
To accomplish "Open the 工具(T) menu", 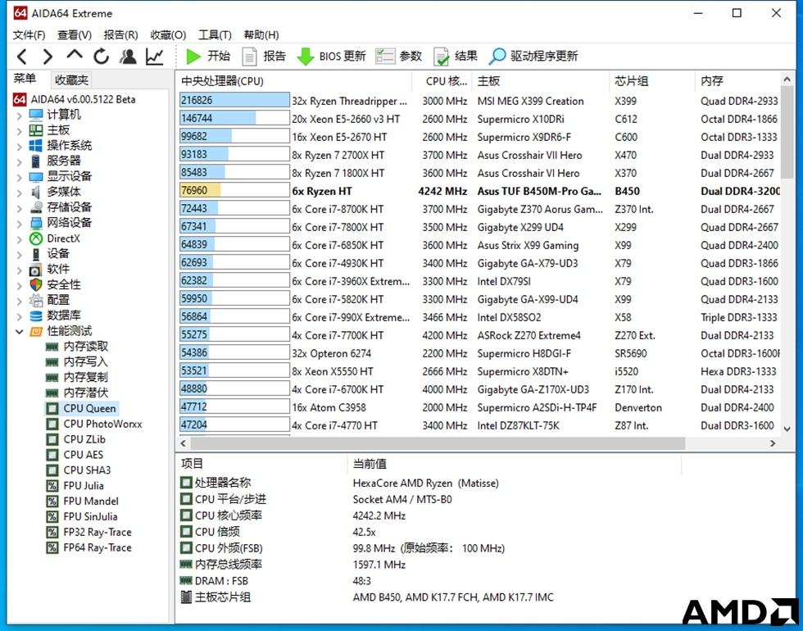I will (x=215, y=34).
